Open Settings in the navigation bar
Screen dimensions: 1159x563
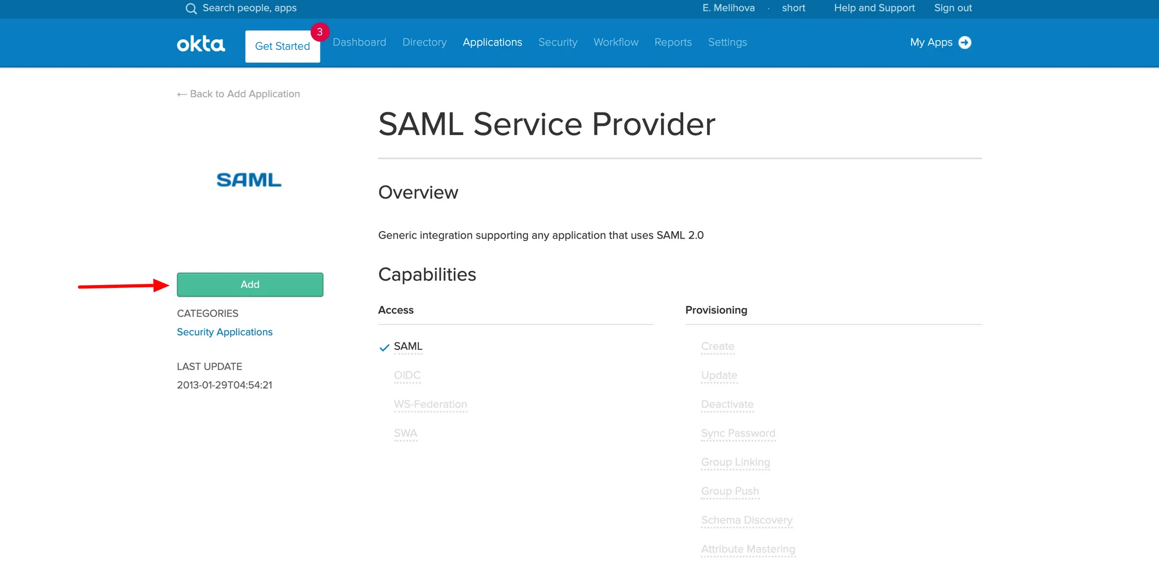(727, 42)
